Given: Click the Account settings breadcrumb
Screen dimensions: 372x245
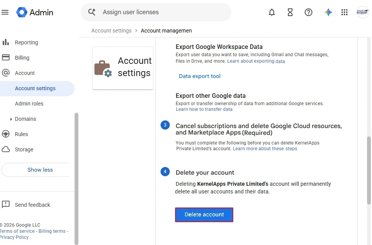Looking at the screenshot, I should tap(111, 31).
